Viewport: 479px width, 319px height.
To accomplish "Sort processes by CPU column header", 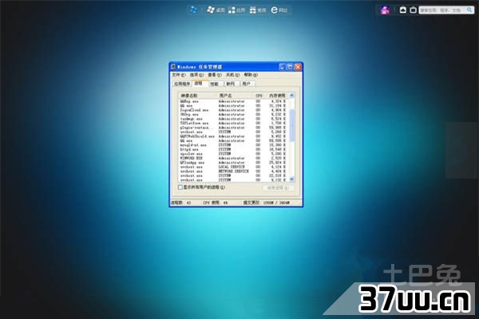I will click(x=259, y=96).
